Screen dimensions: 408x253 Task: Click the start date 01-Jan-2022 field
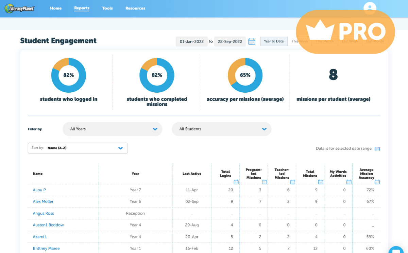[192, 41]
